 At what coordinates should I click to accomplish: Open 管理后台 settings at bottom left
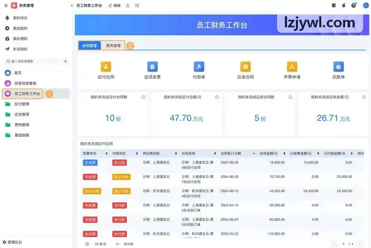tap(12, 242)
